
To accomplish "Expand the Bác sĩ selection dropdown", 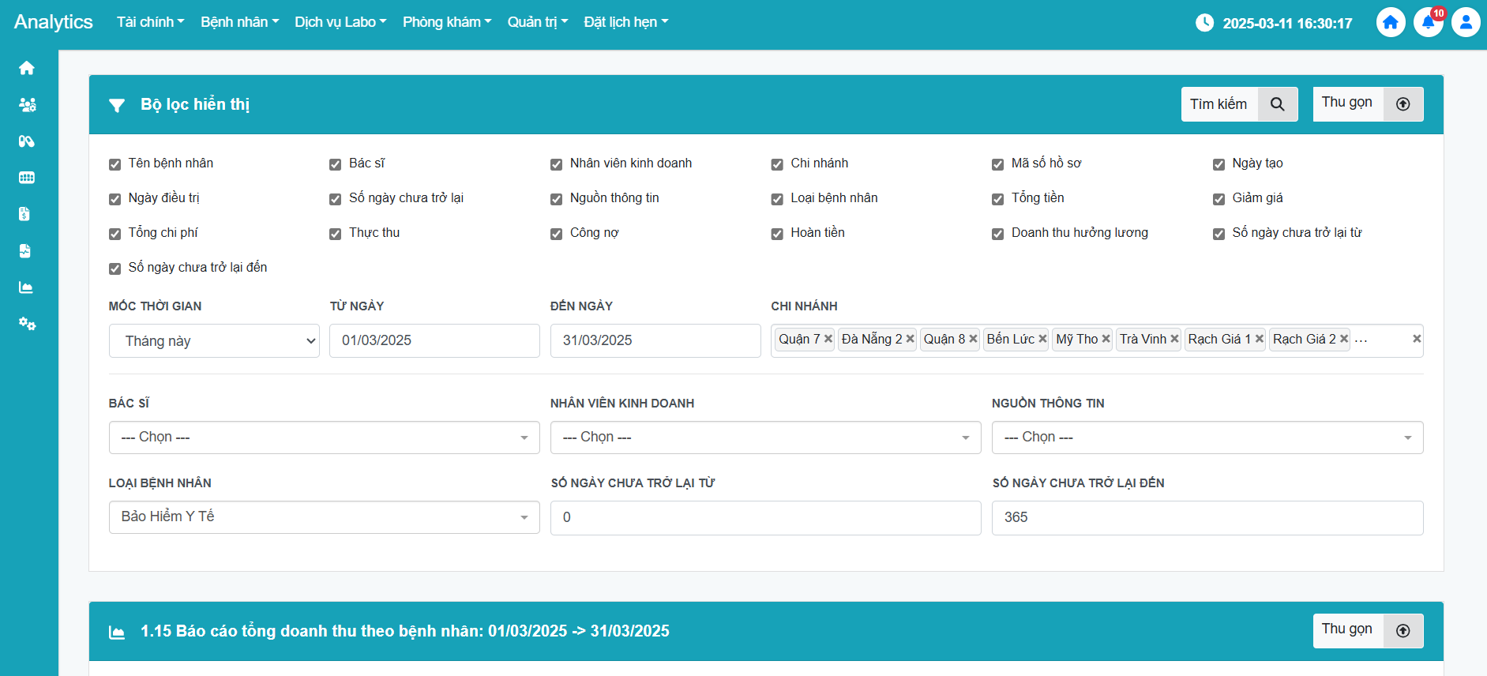I will tap(324, 438).
